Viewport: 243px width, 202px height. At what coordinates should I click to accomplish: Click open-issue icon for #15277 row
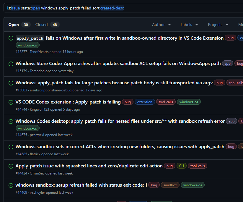(11, 38)
